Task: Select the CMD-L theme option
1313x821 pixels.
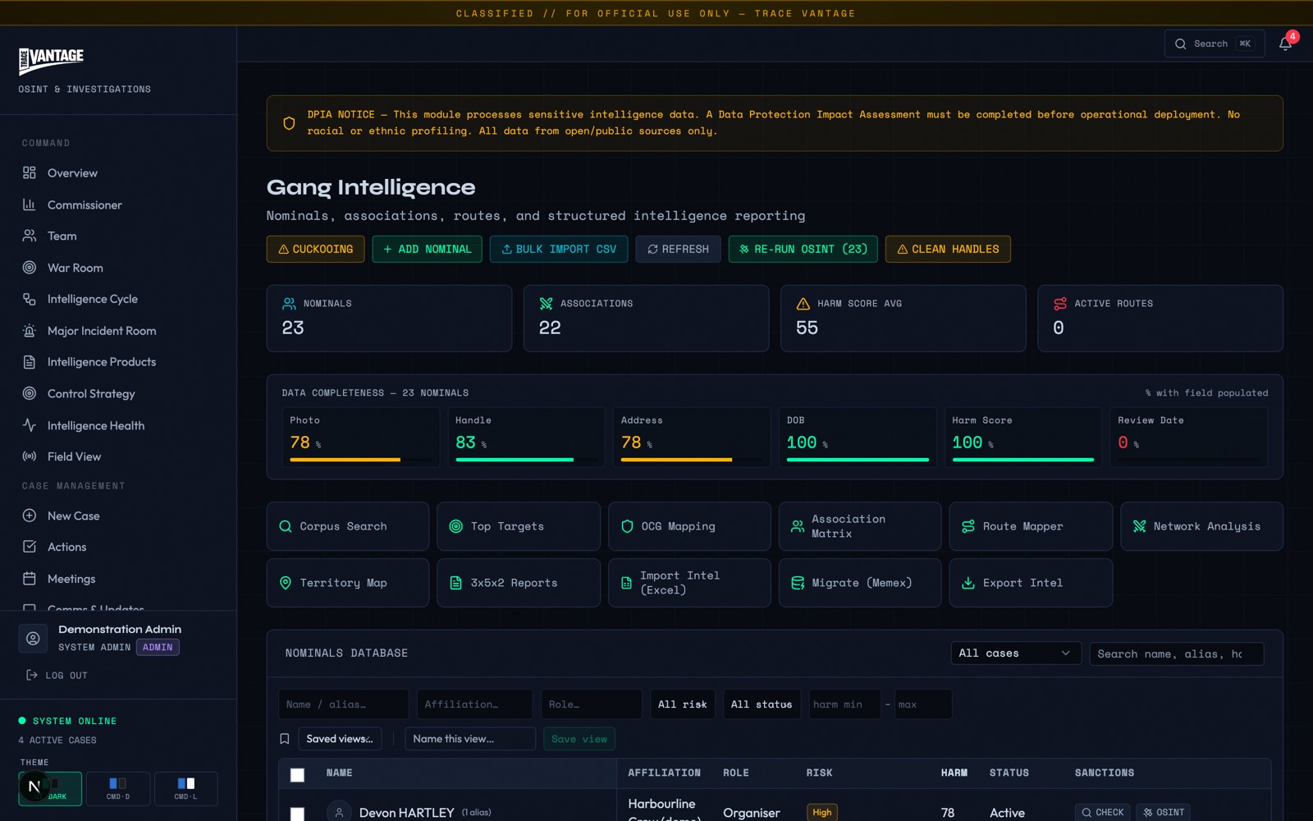Action: click(185, 788)
